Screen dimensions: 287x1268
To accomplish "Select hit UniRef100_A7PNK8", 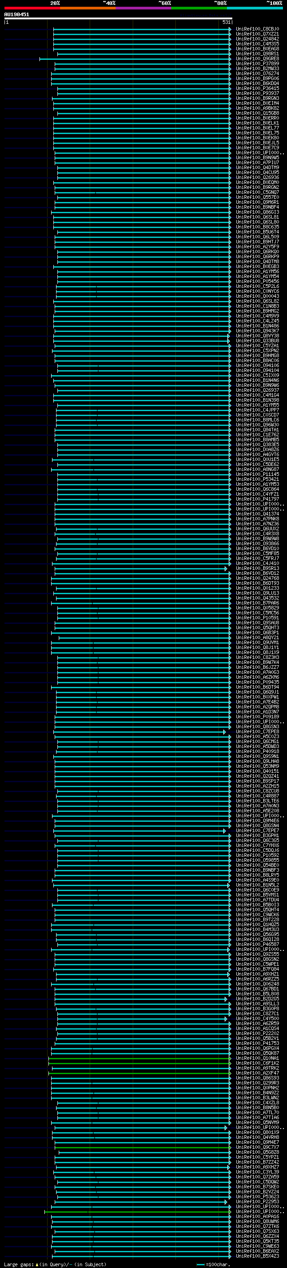I will click(x=257, y=519).
